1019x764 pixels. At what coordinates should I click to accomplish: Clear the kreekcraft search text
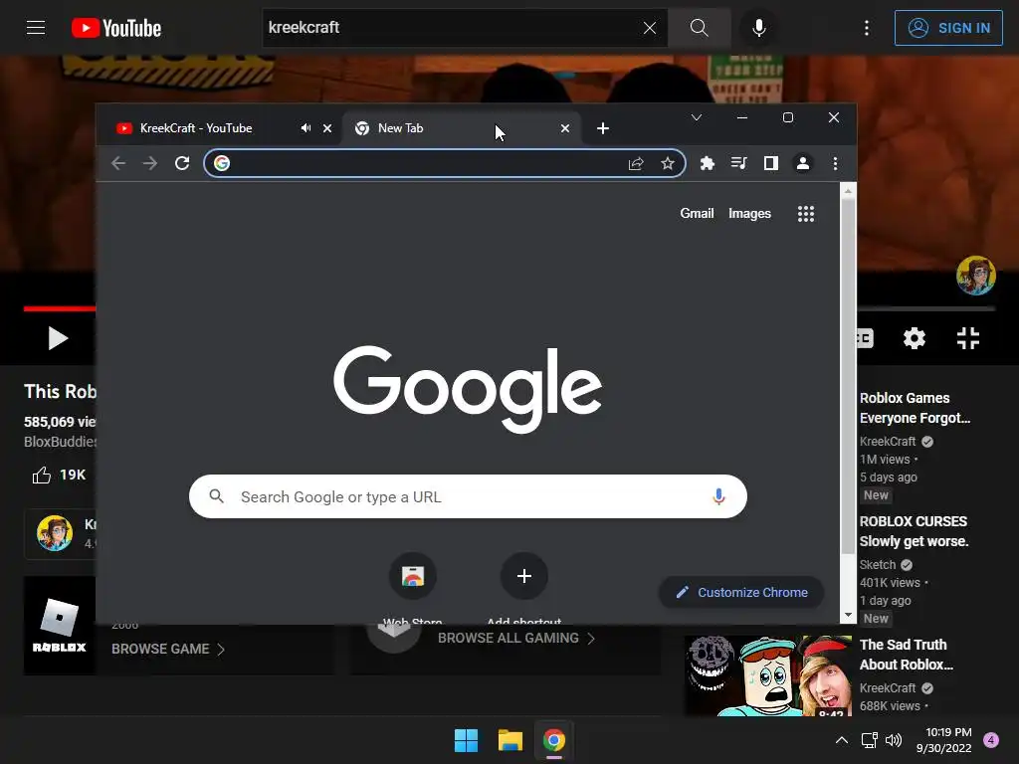649,28
